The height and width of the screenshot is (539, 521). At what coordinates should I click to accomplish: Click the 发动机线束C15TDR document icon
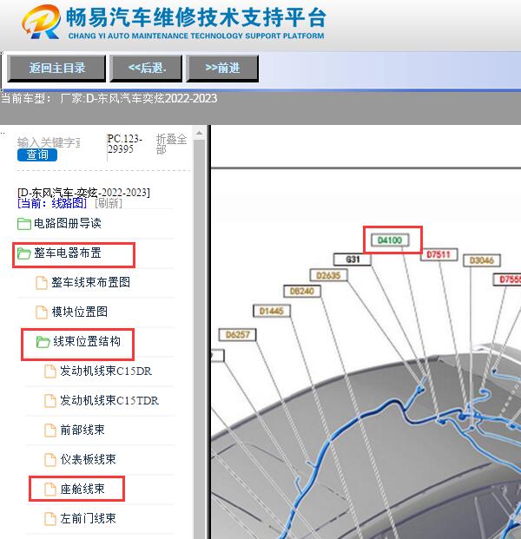[x=50, y=401]
